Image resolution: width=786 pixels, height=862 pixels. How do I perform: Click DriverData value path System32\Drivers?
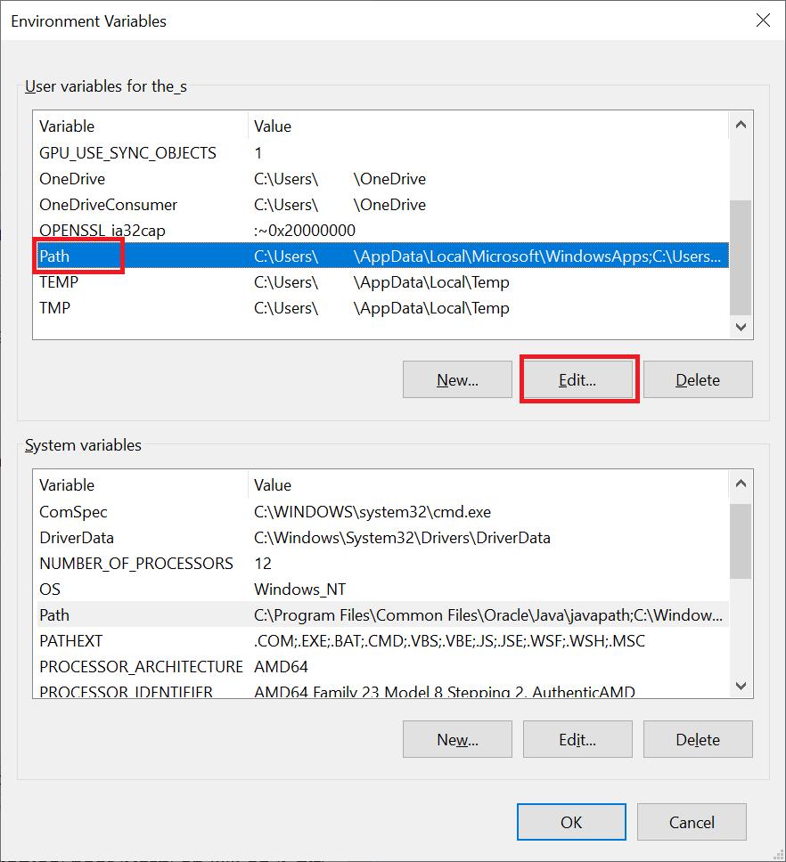402,538
